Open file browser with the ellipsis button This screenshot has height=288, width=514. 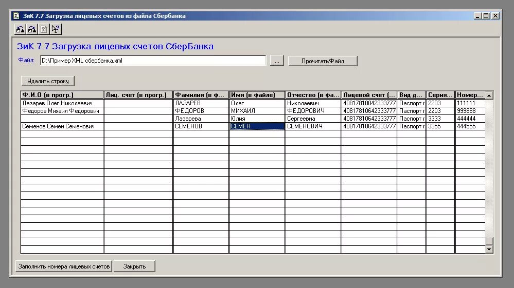277,61
